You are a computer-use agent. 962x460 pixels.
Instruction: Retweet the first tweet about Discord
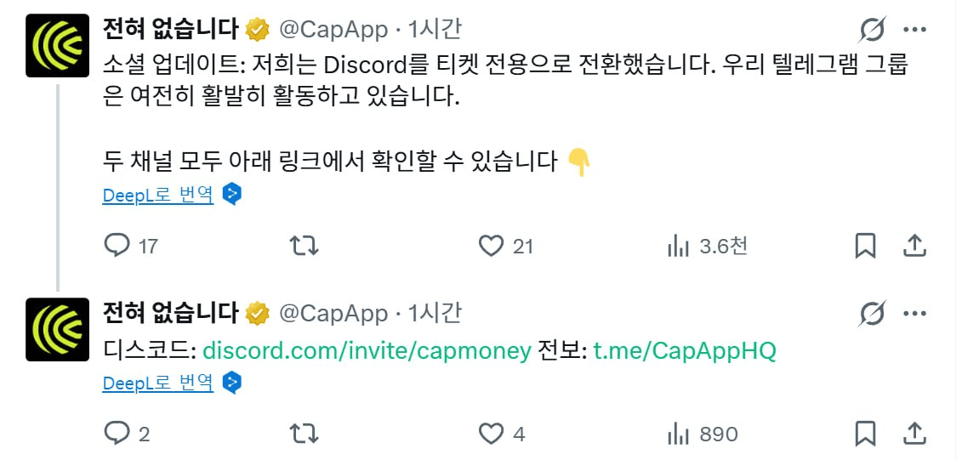point(304,247)
